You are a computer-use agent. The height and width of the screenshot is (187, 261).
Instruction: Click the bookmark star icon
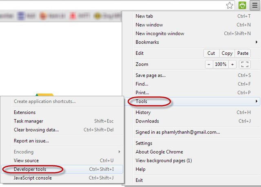(230, 5)
